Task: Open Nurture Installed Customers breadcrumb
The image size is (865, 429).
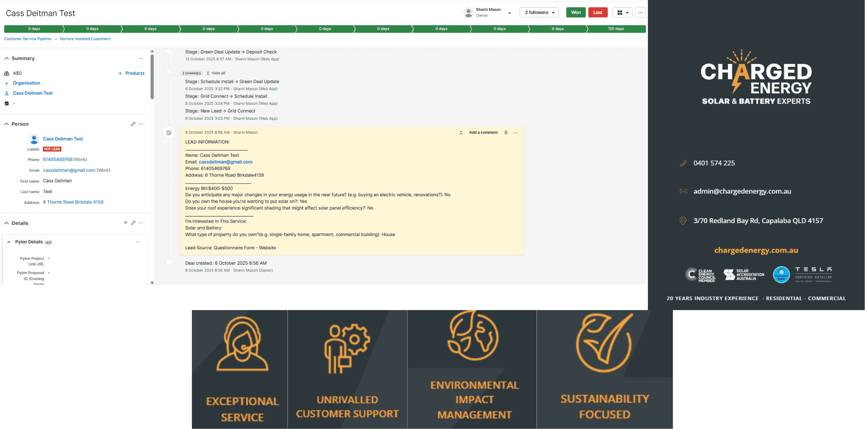Action: [x=85, y=39]
